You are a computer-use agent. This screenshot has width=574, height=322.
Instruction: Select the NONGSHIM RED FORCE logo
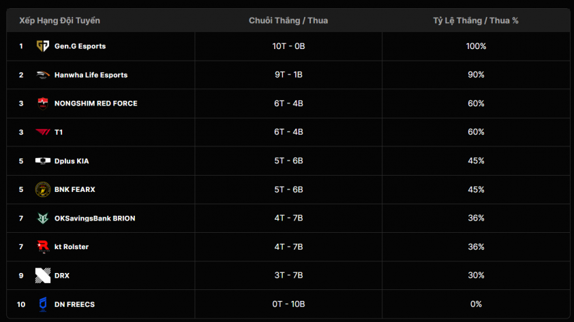[x=43, y=103]
